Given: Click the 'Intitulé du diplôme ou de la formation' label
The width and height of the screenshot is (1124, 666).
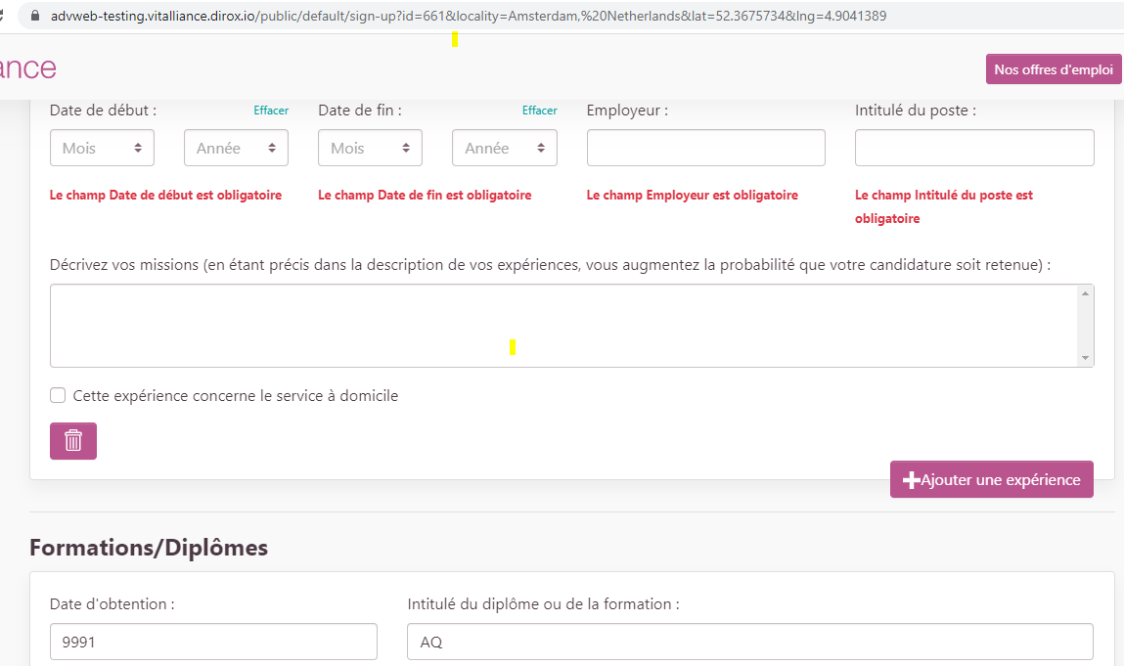Looking at the screenshot, I should (543, 604).
